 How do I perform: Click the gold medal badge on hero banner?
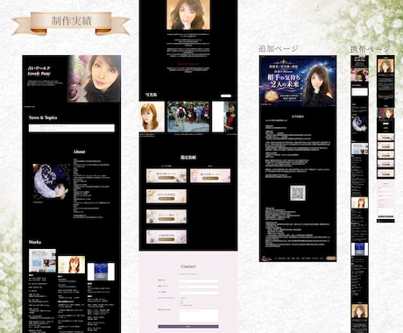[x=272, y=96]
